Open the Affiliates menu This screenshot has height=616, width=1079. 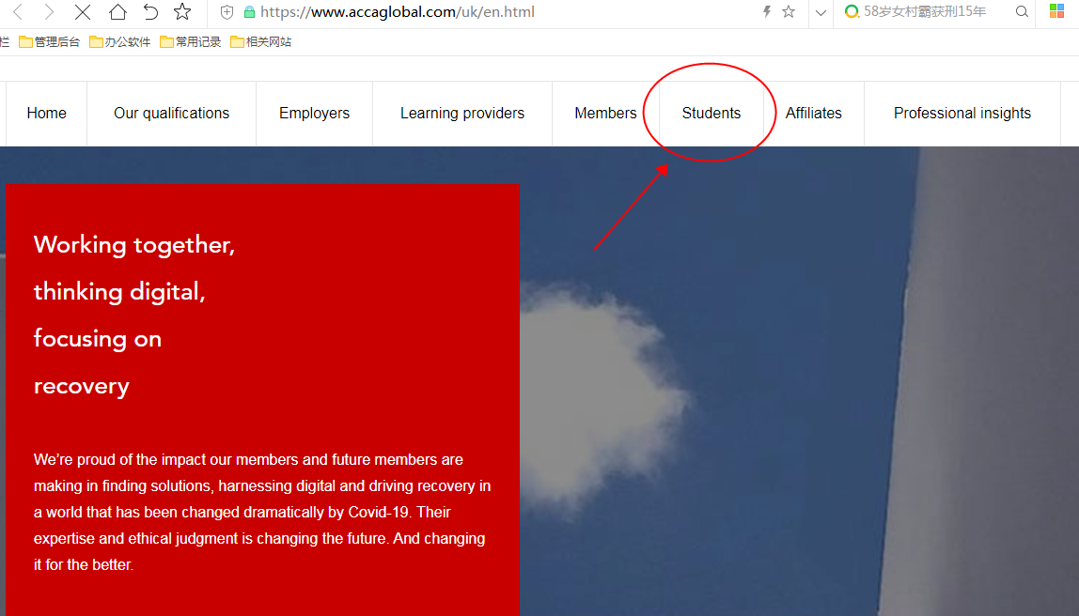(x=814, y=114)
